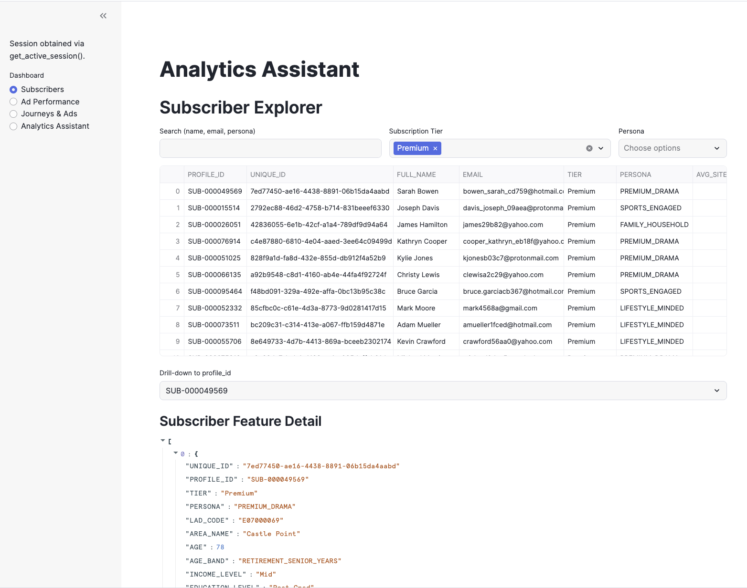Click the search name/email/persona field
747x588 pixels.
(270, 148)
